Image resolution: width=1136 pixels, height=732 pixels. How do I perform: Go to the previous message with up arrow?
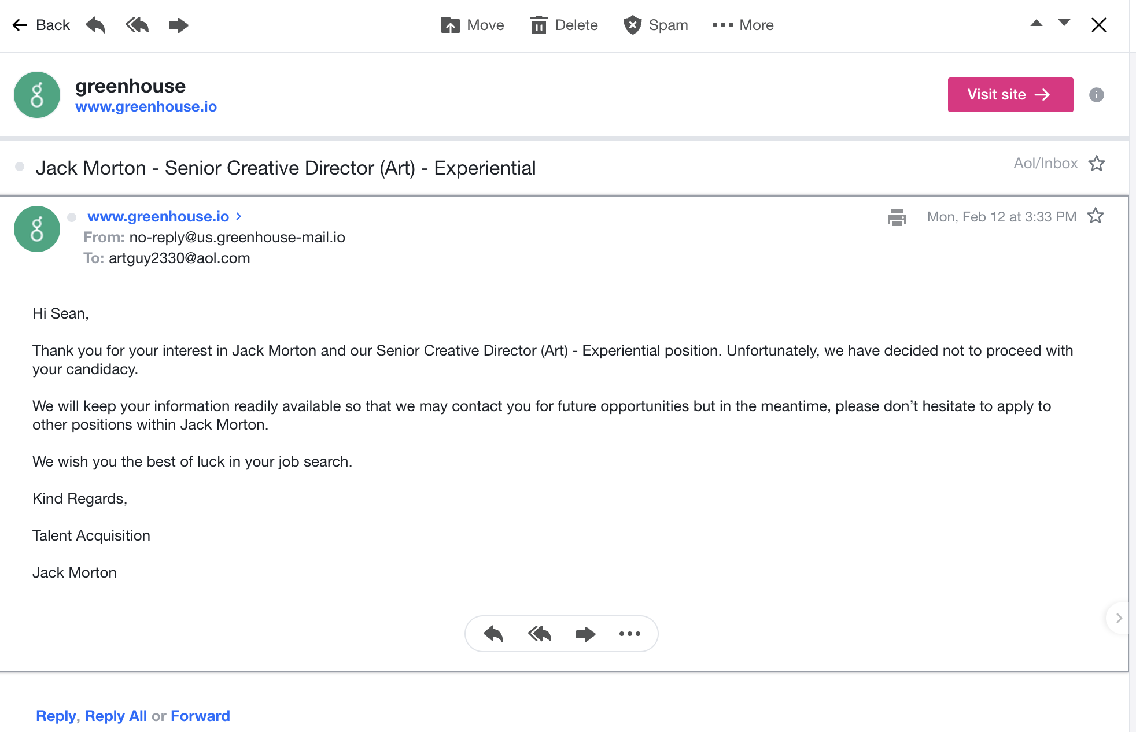coord(1036,24)
